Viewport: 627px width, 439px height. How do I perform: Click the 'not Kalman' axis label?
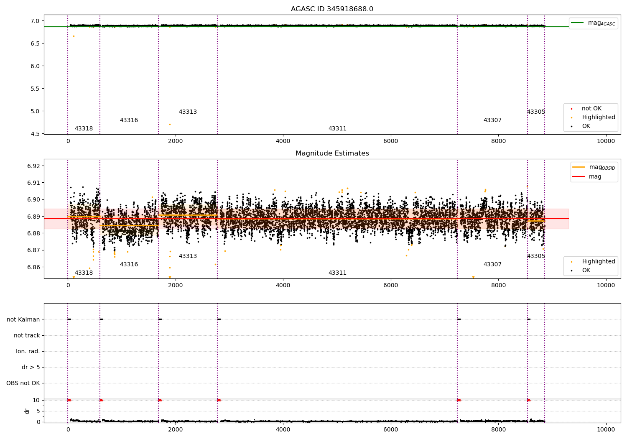pyautogui.click(x=23, y=319)
